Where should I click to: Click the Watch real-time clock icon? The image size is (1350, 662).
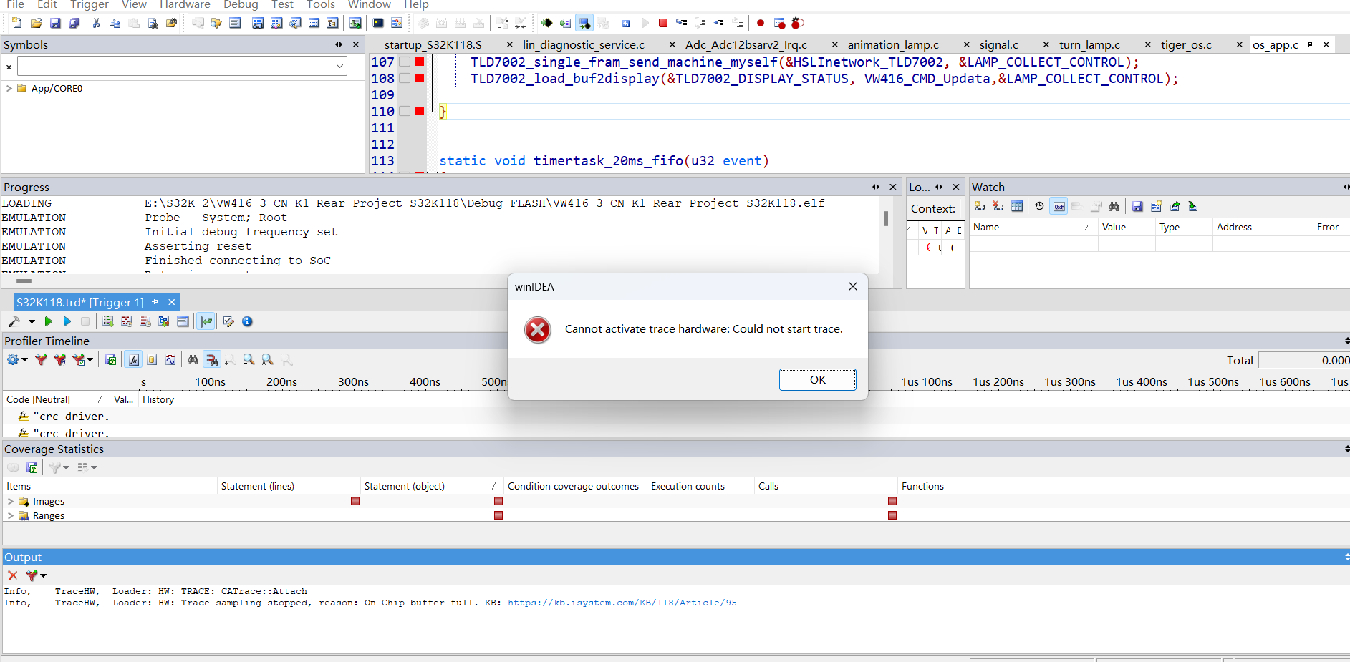1039,206
